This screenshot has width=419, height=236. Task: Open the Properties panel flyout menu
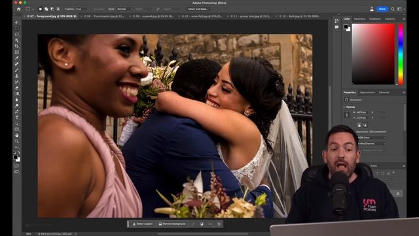(x=404, y=92)
